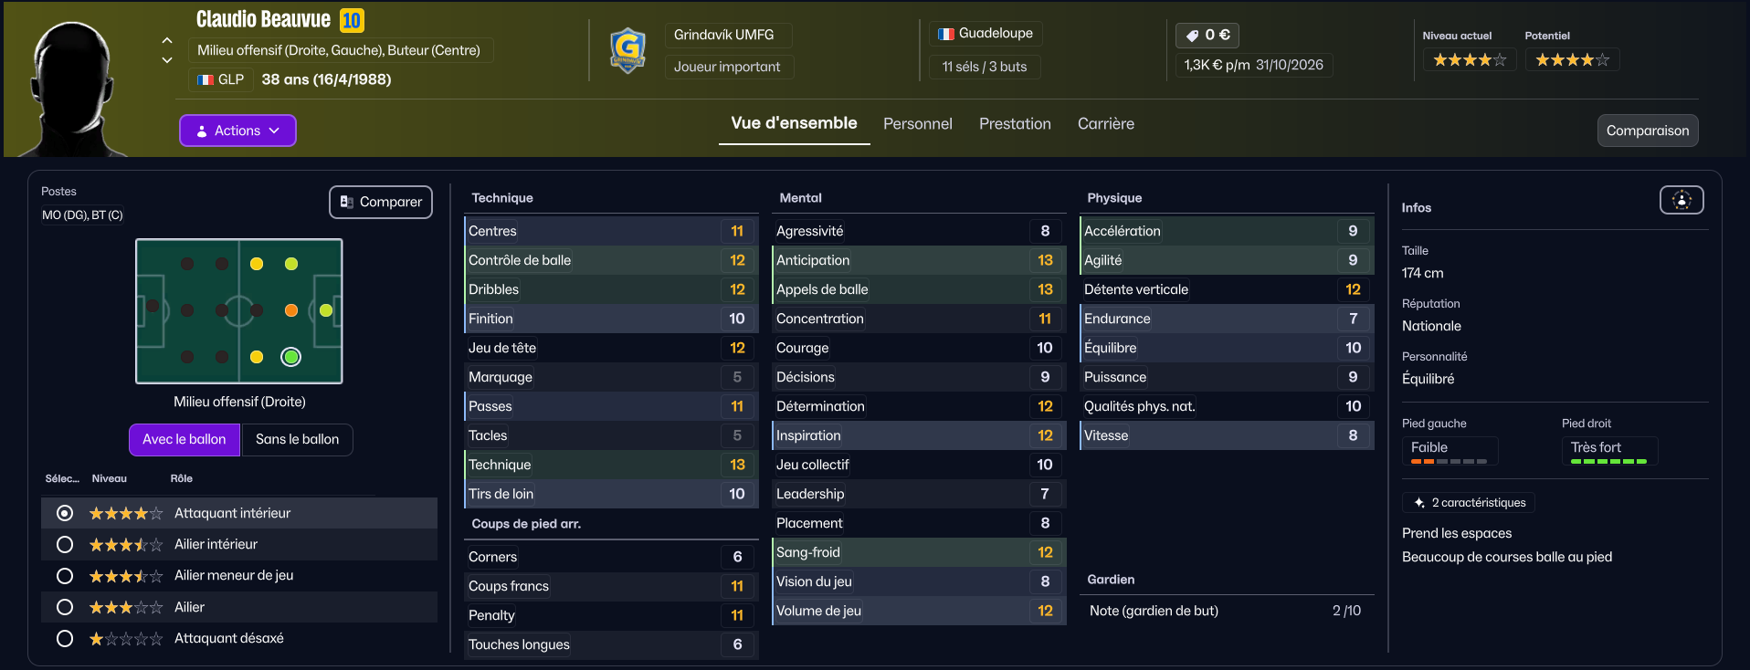This screenshot has width=1750, height=670.
Task: Go to next player with down chevron
Action: pyautogui.click(x=167, y=60)
